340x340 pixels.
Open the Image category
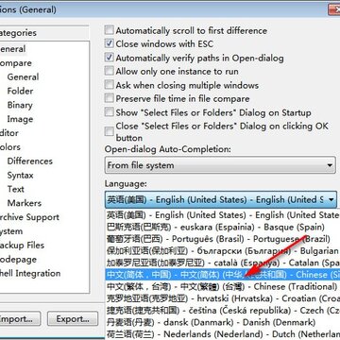(x=20, y=119)
